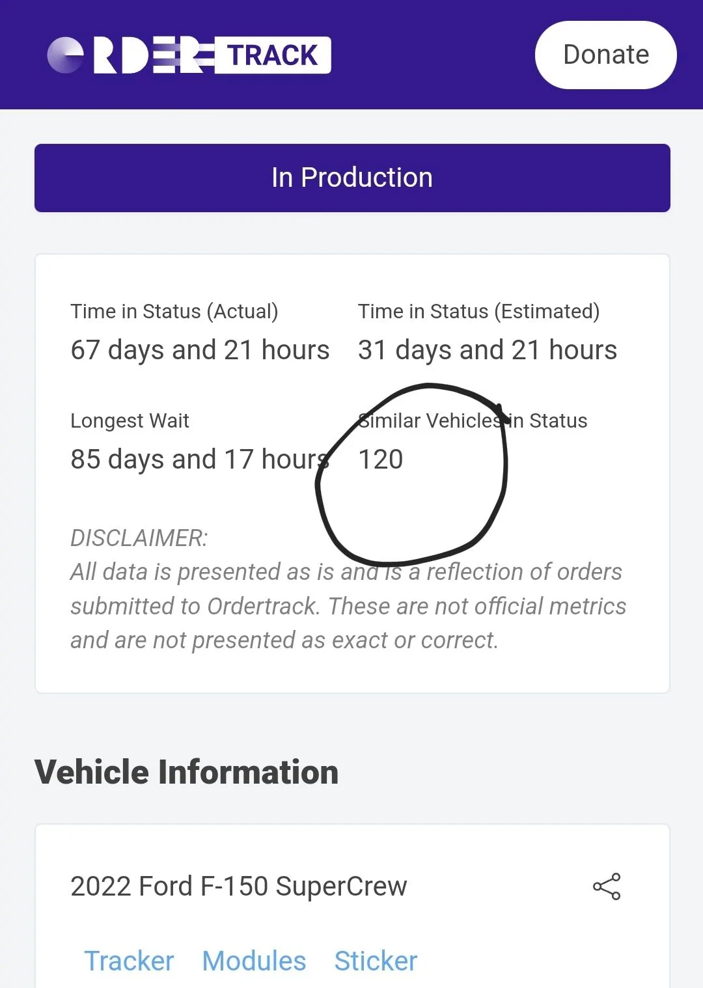The width and height of the screenshot is (703, 988).
Task: Select the 85 days and 17 hours value
Action: pyautogui.click(x=200, y=460)
